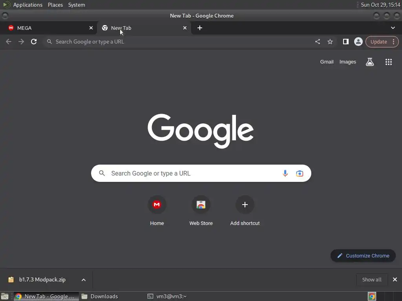Open a new tab with plus button
The width and height of the screenshot is (402, 301).
click(200, 28)
